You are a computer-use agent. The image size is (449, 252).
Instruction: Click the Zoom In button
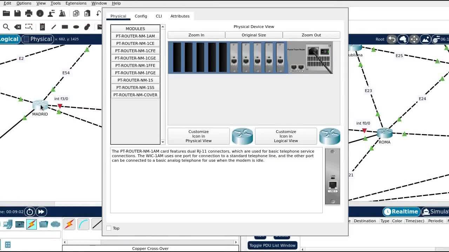196,35
